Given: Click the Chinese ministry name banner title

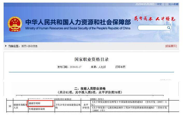Looking at the screenshot, I should (x=78, y=22).
